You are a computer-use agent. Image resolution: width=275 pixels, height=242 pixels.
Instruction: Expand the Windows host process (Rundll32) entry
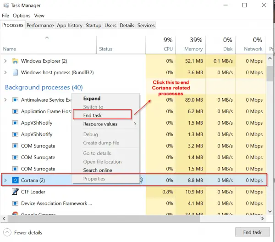5,72
